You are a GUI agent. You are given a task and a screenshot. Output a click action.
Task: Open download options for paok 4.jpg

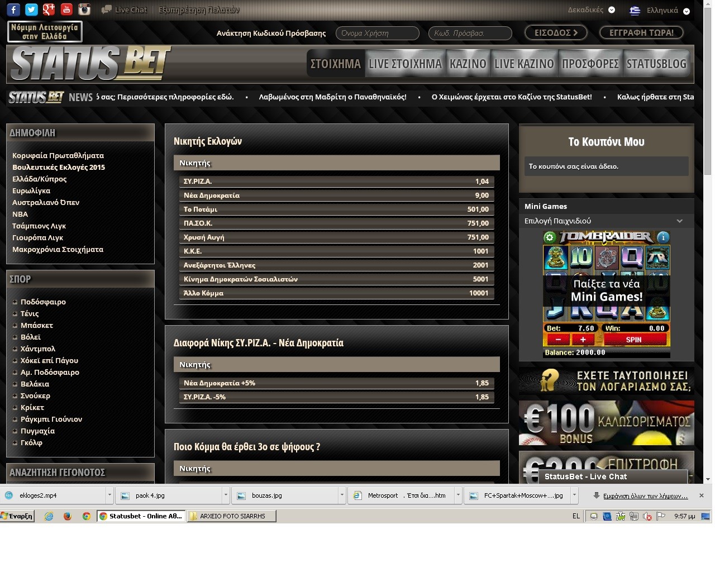(226, 495)
